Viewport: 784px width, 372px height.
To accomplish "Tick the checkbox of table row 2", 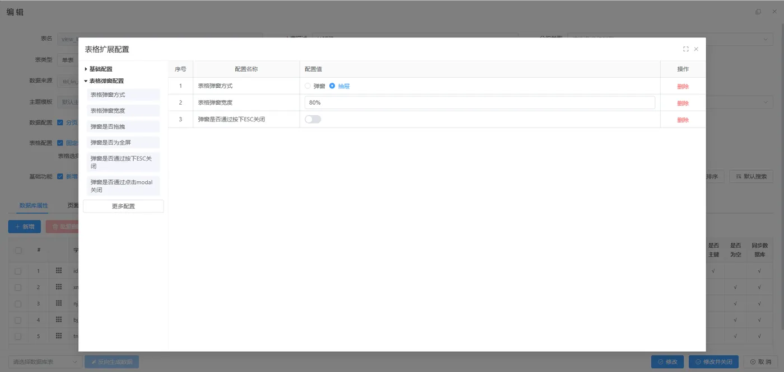I will click(x=18, y=287).
